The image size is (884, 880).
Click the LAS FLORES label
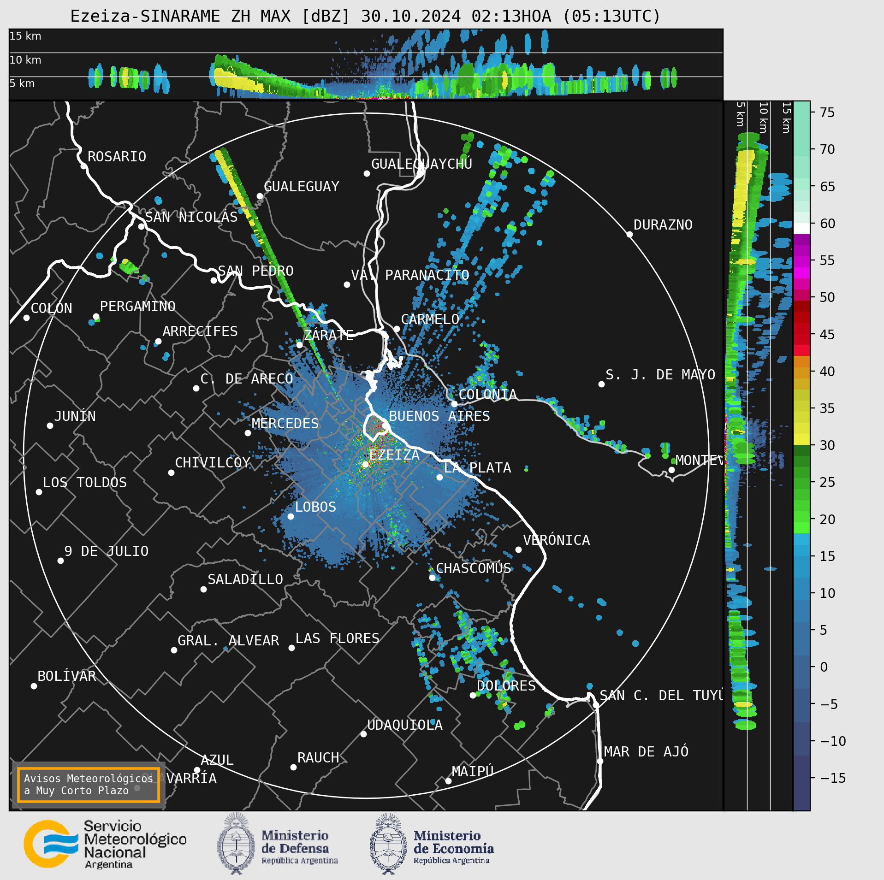pos(337,638)
